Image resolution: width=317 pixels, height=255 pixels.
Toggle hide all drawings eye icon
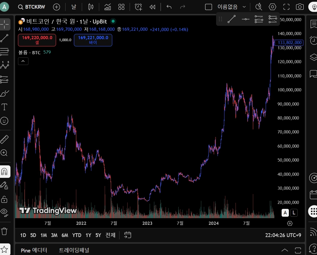tap(4, 213)
